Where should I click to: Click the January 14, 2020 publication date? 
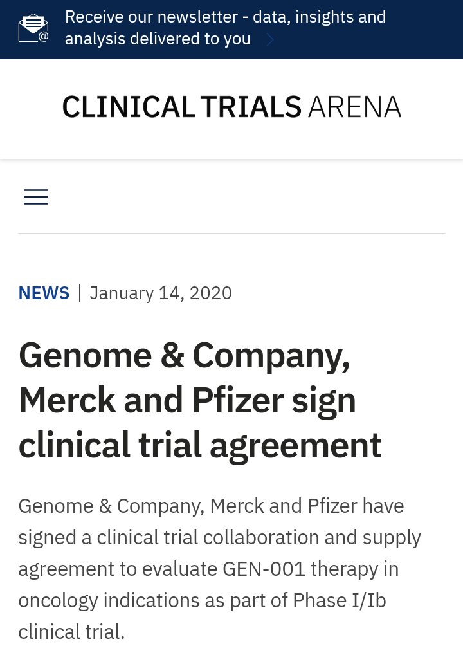[161, 293]
